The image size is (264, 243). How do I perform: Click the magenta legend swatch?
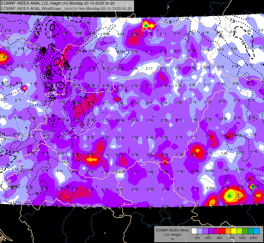click(217, 231)
